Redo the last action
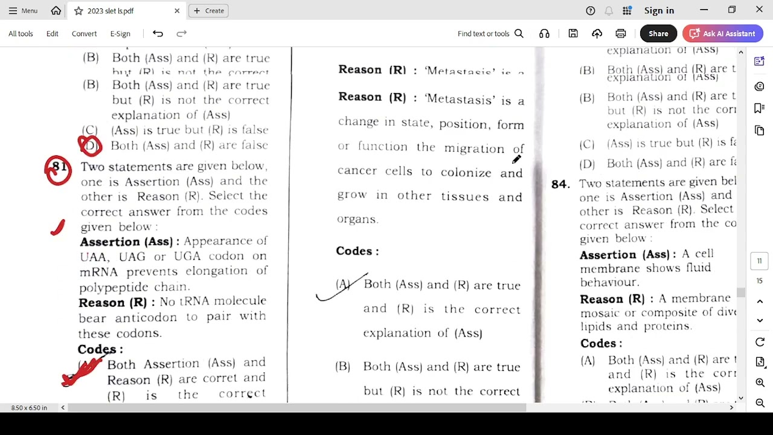The width and height of the screenshot is (773, 435). (x=181, y=34)
